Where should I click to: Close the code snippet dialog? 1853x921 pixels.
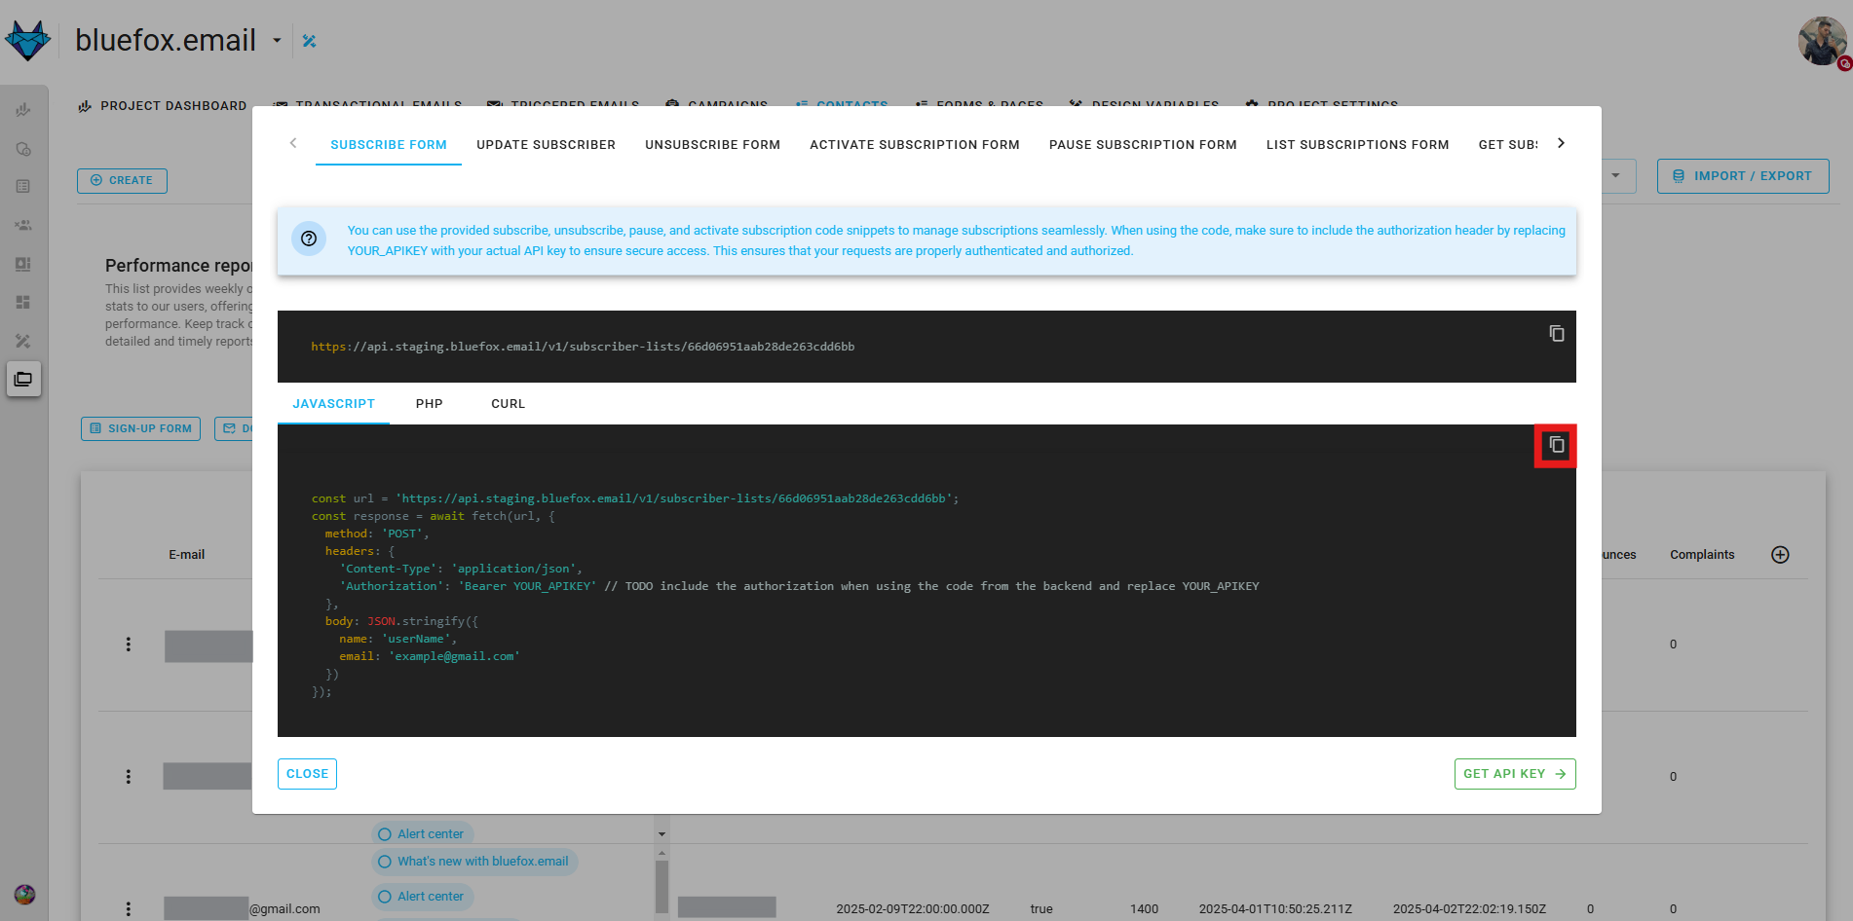[x=307, y=774]
